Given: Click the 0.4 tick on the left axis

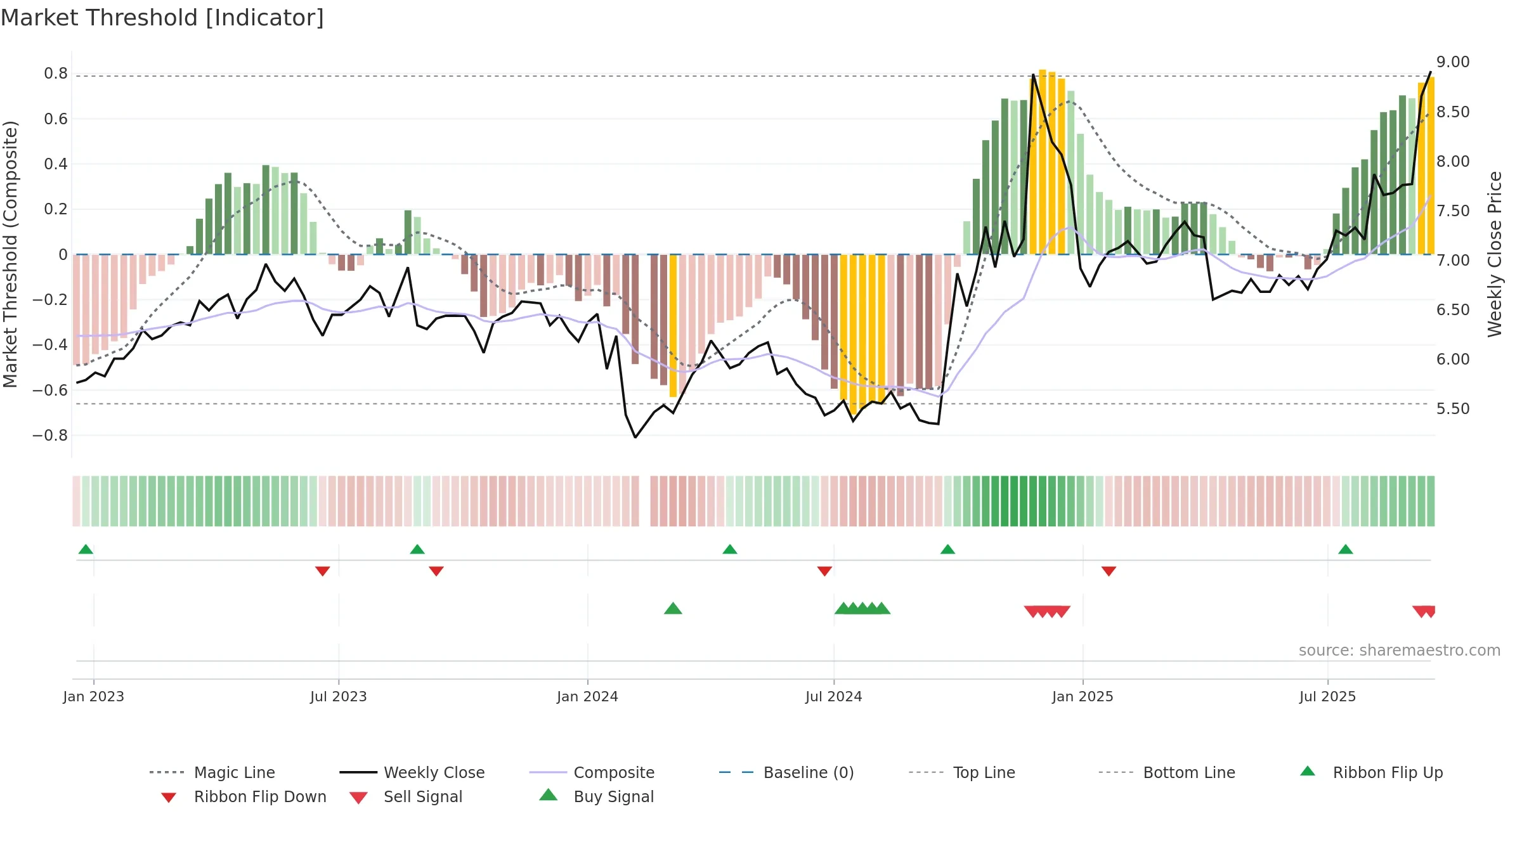Looking at the screenshot, I should click(56, 164).
